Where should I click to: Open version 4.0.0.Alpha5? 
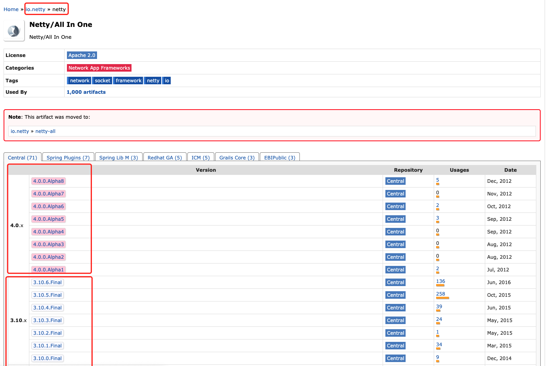point(48,219)
